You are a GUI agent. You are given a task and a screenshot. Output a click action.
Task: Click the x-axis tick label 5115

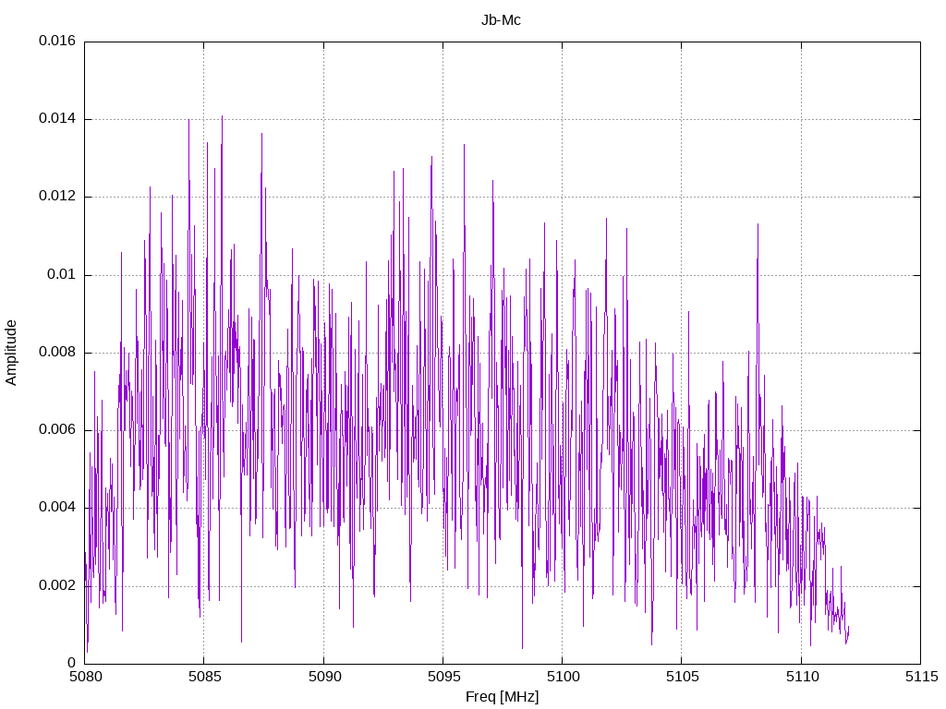[x=921, y=677]
